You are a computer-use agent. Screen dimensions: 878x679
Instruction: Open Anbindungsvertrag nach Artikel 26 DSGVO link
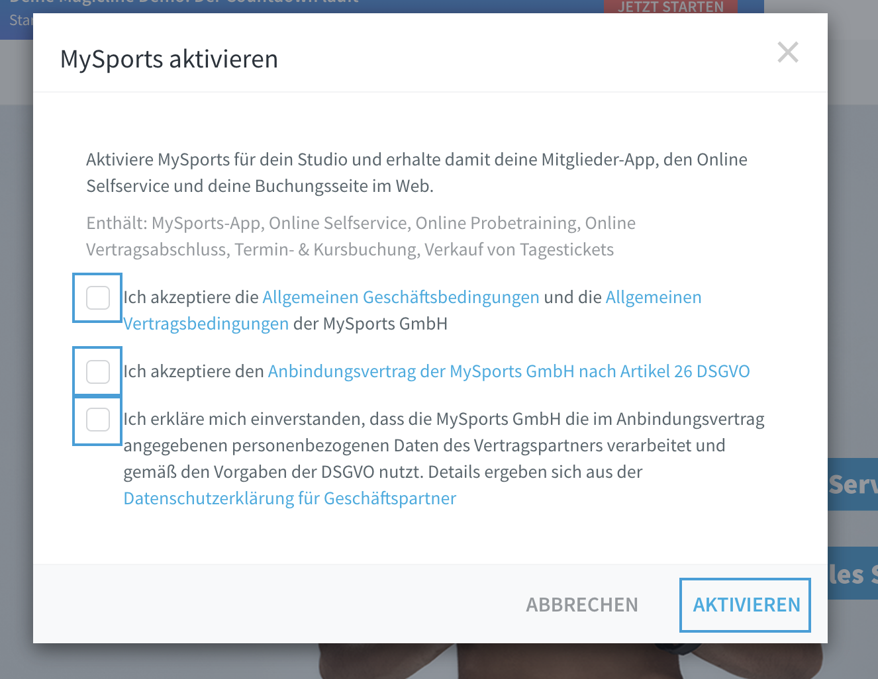click(509, 371)
